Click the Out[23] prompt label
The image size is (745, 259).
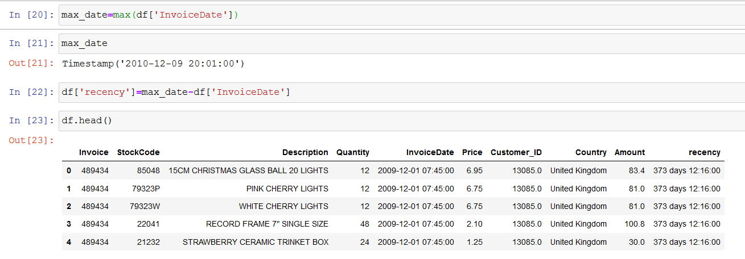coord(32,140)
